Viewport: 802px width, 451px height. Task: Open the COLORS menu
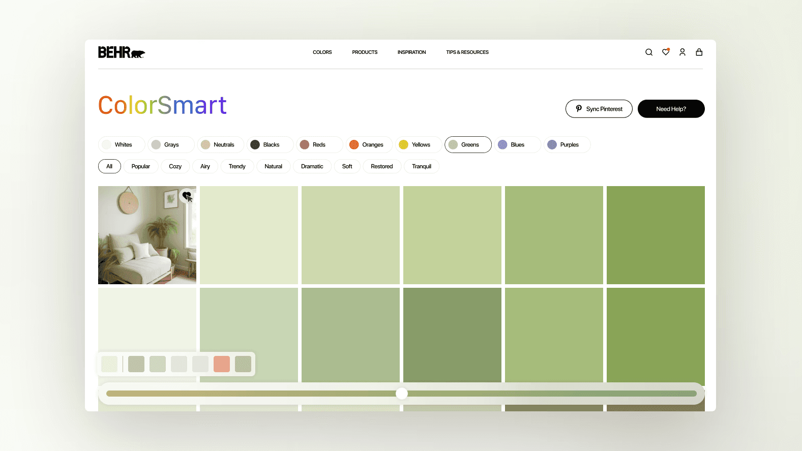[322, 52]
